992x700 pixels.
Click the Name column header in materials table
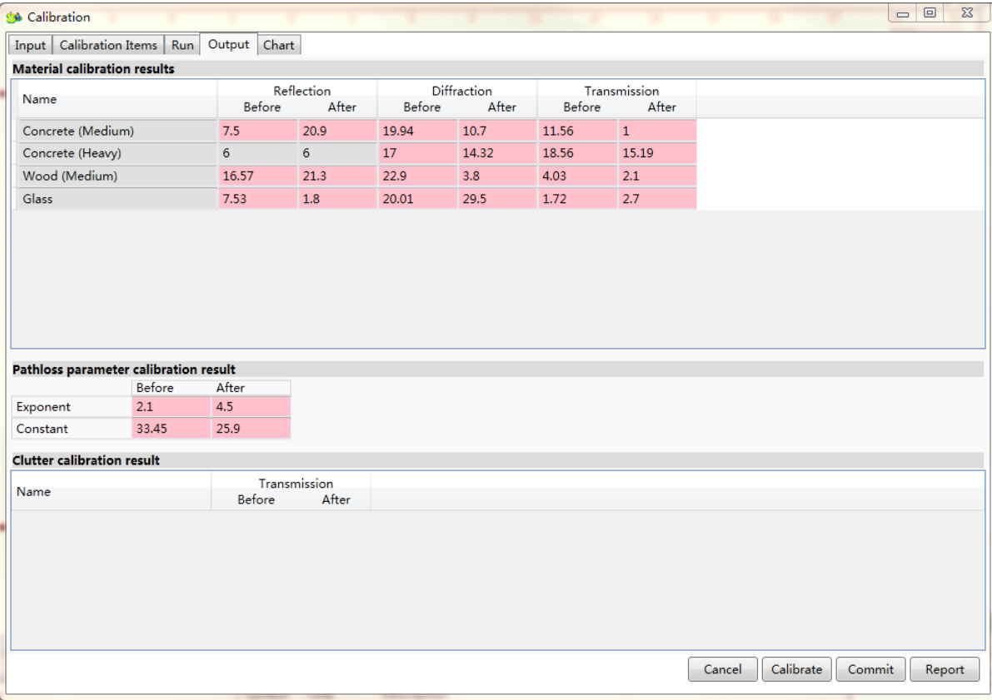pyautogui.click(x=40, y=99)
